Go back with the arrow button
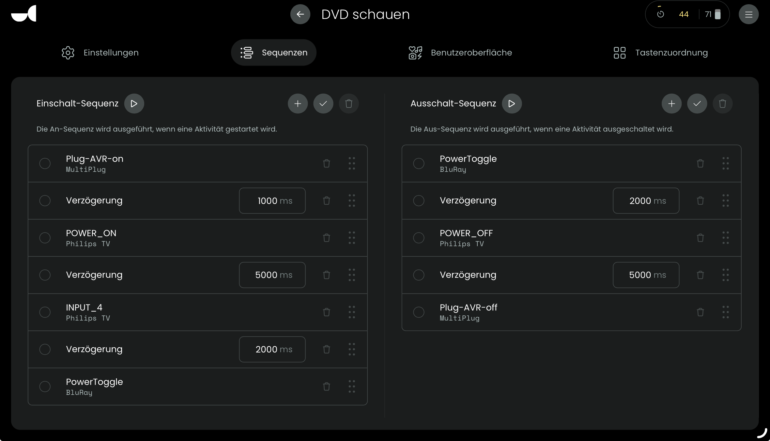 pyautogui.click(x=300, y=14)
